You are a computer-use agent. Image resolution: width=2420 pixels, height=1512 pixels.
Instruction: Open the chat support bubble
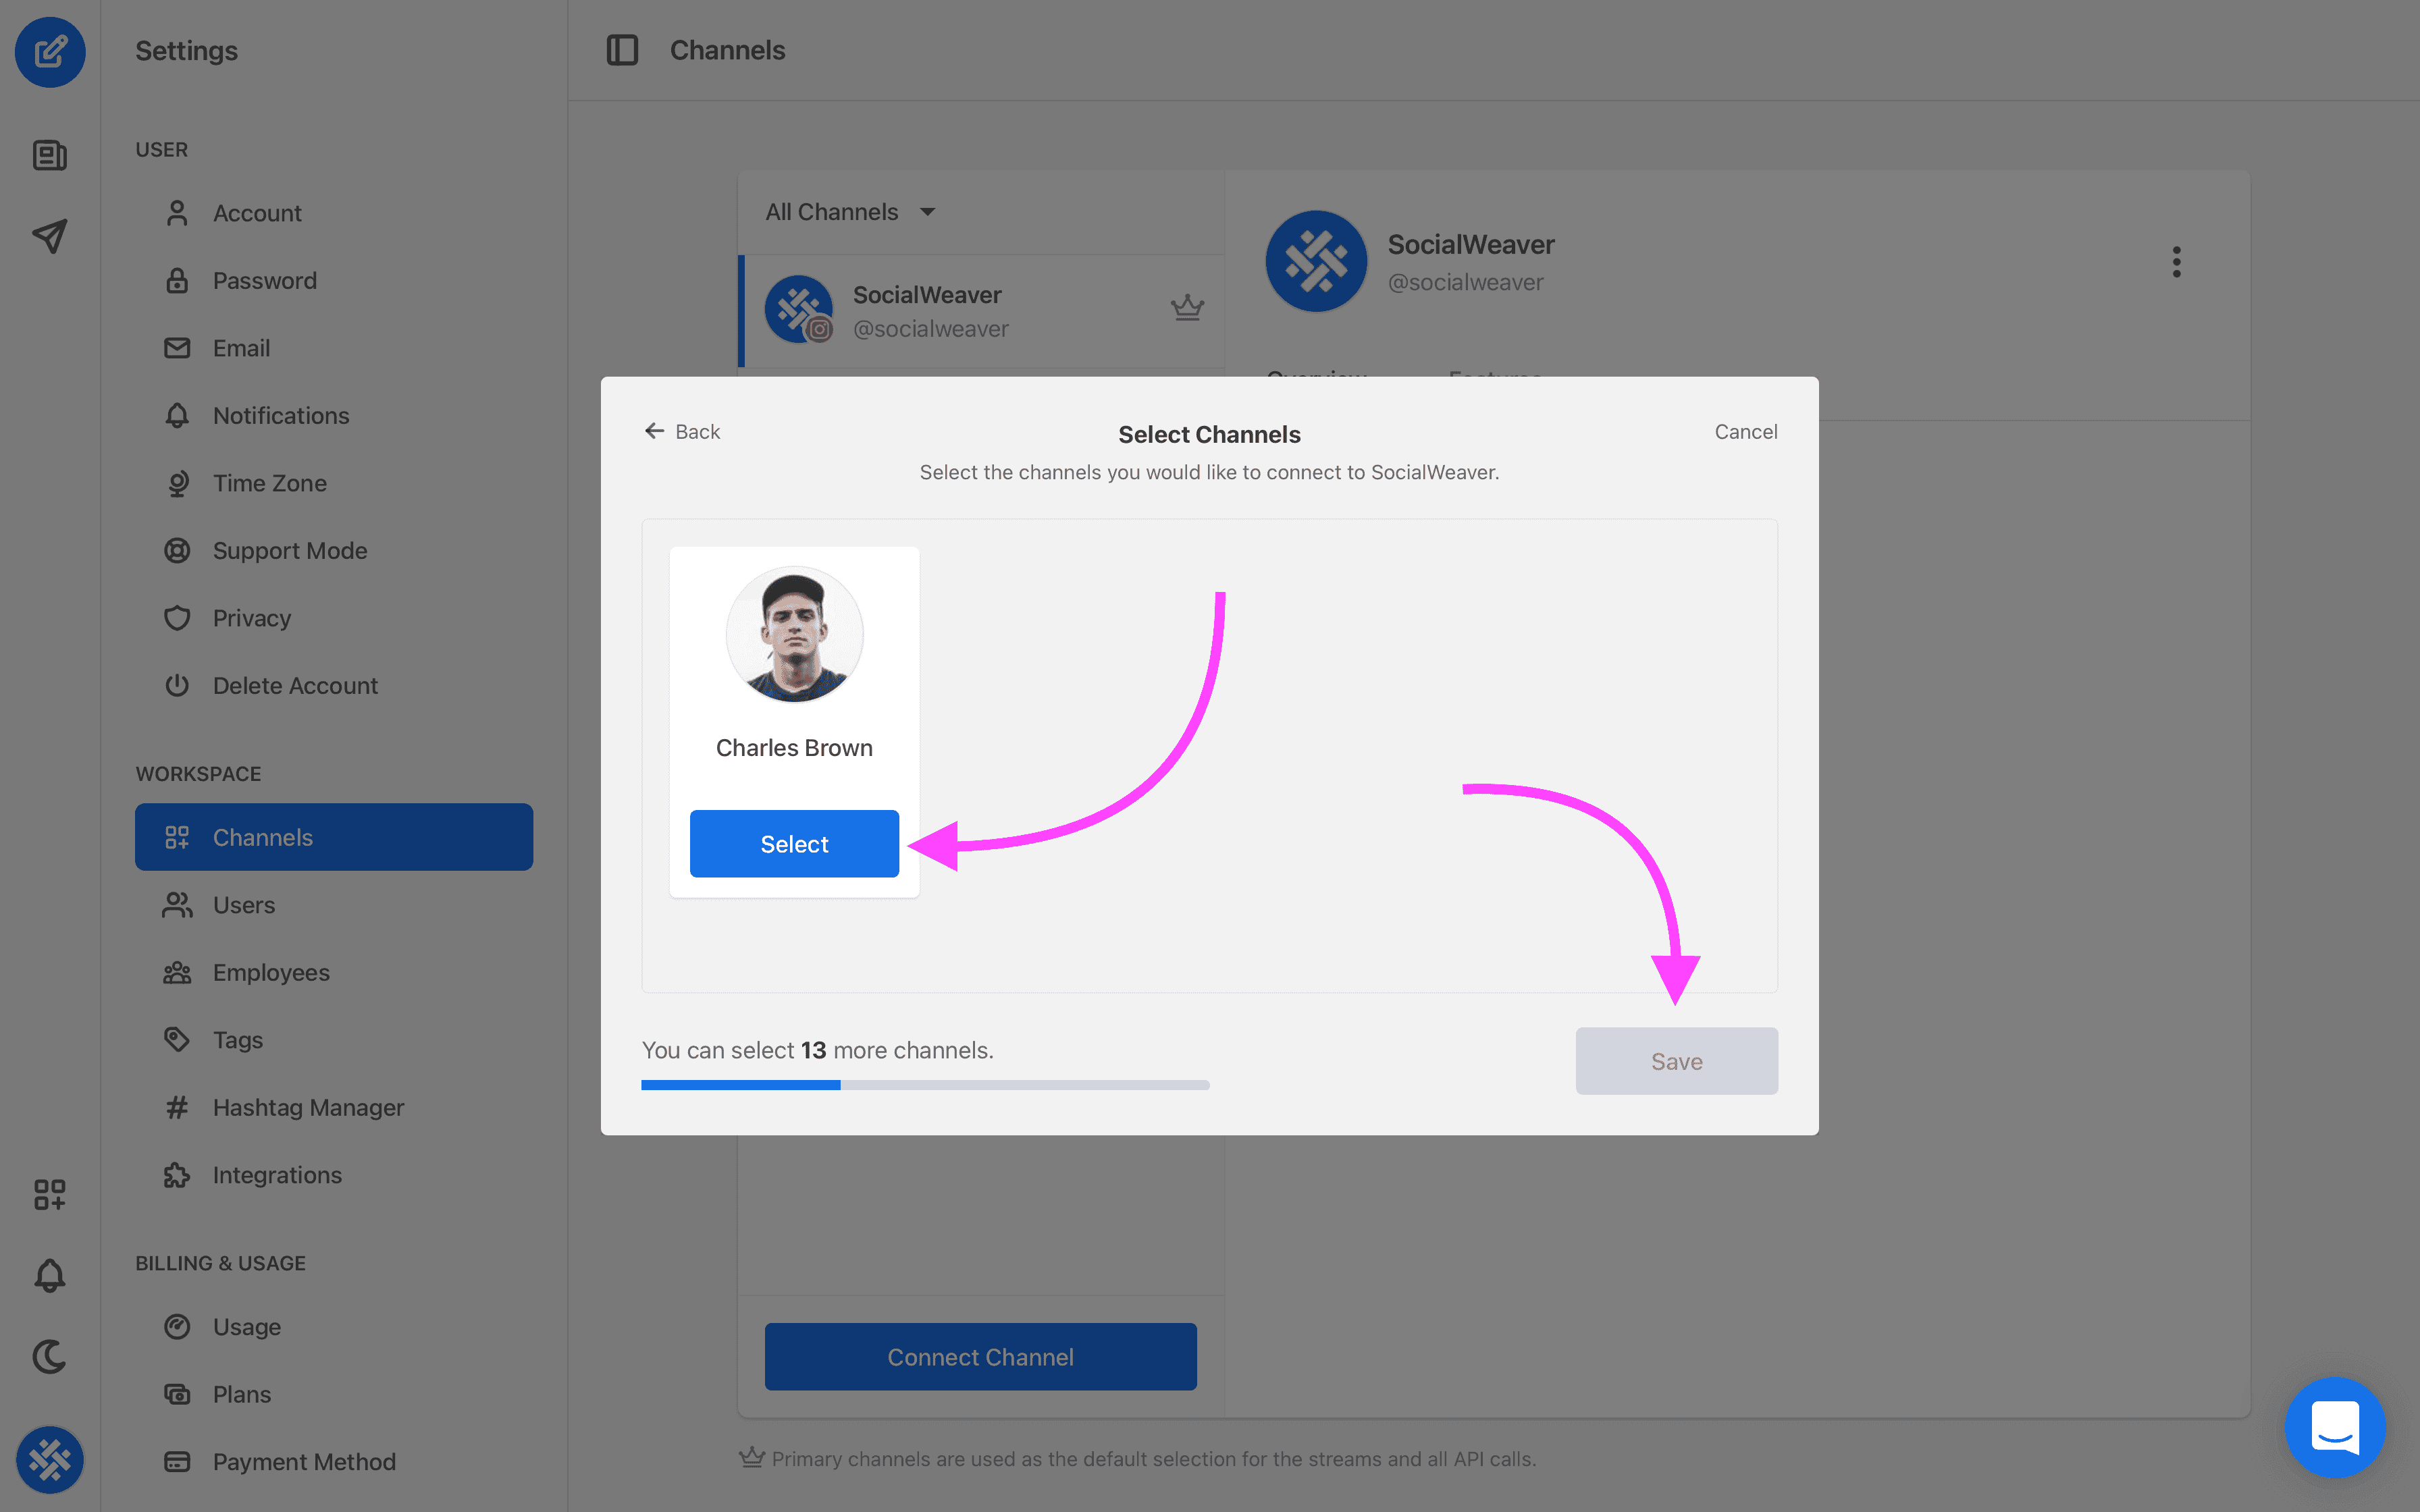coord(2335,1427)
